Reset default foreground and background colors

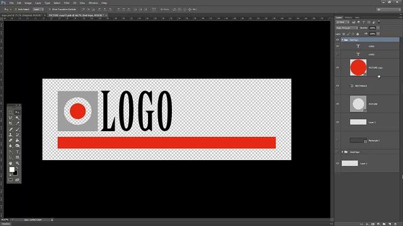[10, 175]
